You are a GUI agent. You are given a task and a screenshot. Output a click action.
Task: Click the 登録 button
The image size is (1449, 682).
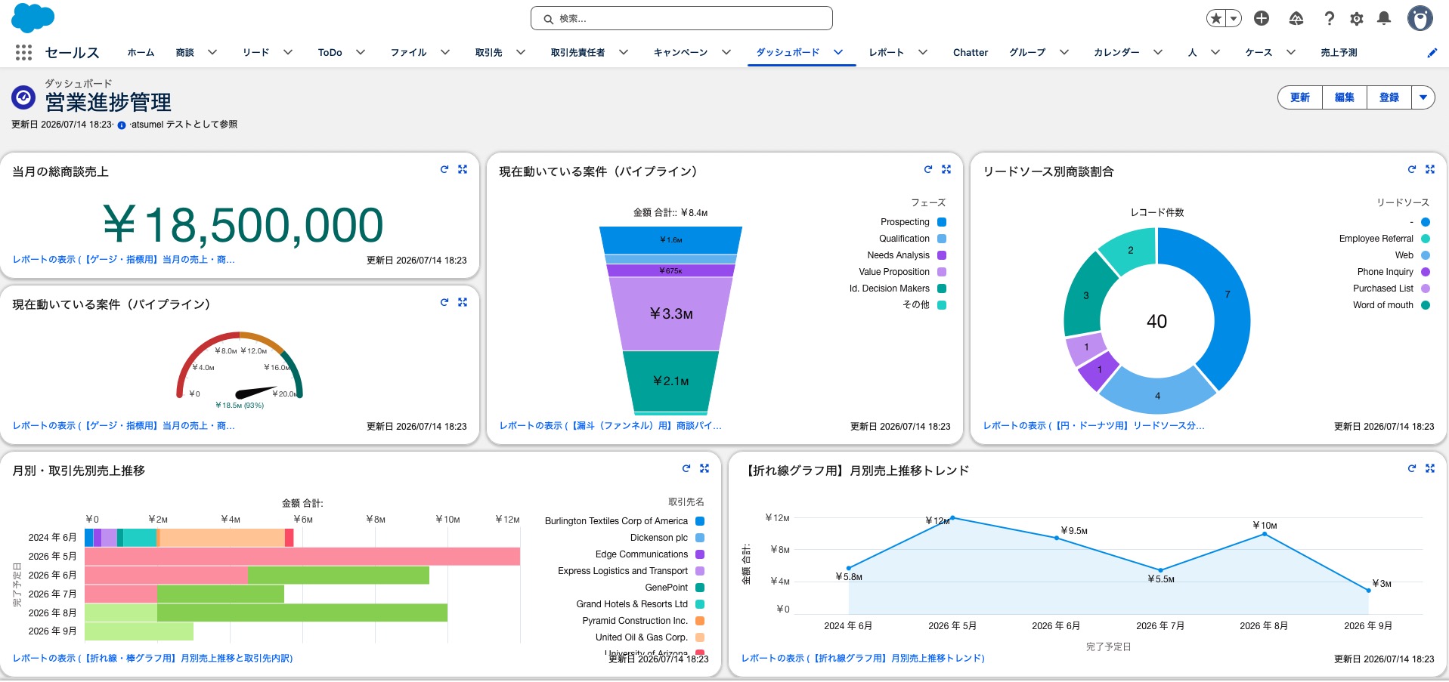pyautogui.click(x=1389, y=97)
